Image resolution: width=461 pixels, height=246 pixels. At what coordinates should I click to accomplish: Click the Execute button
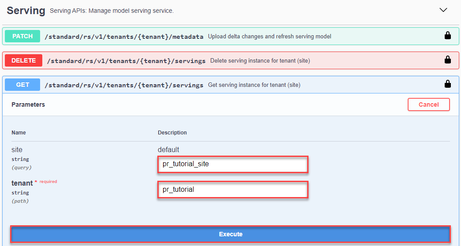[230, 234]
